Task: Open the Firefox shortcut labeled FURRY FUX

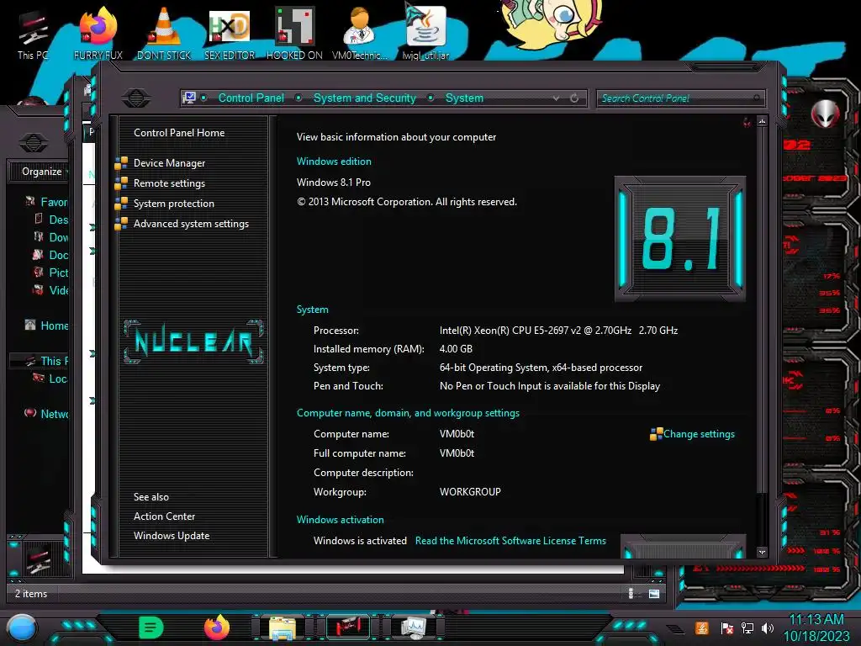Action: pos(98,32)
